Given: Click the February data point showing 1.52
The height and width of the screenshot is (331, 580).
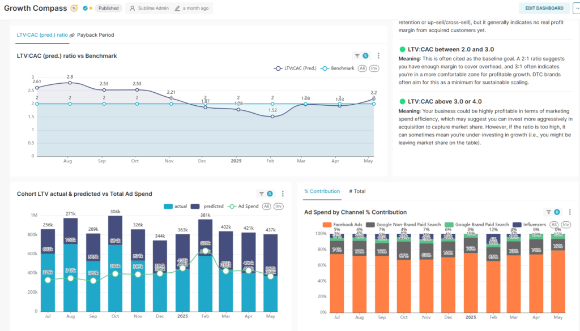Looking at the screenshot, I should 272,117.
